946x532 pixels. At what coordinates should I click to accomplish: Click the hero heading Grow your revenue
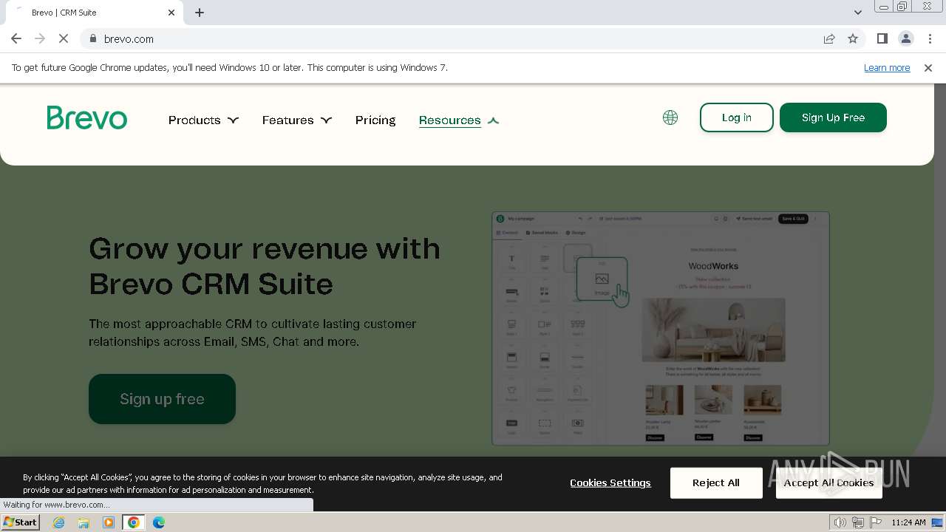[265, 266]
